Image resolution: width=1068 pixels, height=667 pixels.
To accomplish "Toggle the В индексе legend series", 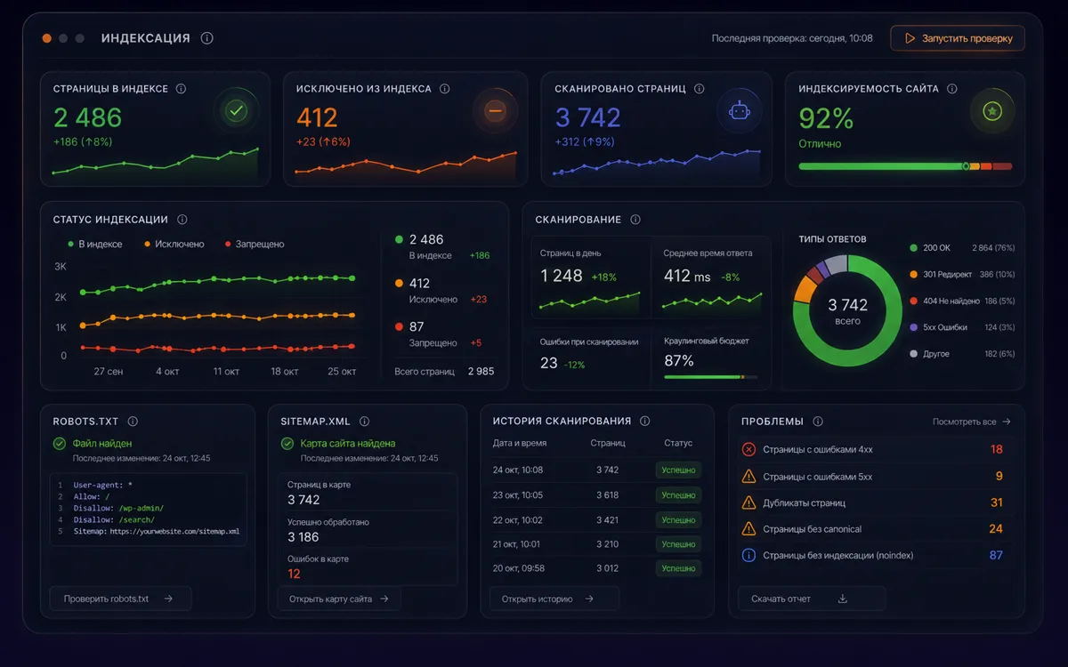I will 94,244.
